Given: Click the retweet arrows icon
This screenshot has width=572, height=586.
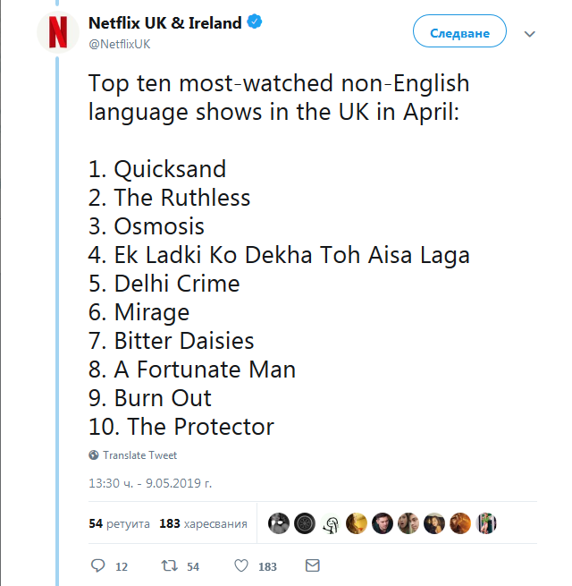Looking at the screenshot, I should [165, 566].
